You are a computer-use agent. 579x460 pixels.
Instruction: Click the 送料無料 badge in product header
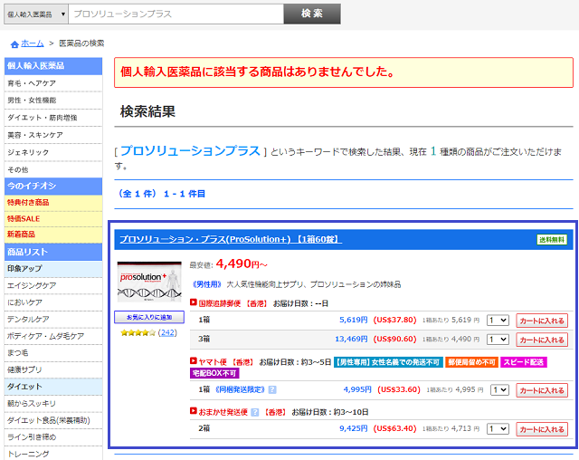(x=552, y=240)
